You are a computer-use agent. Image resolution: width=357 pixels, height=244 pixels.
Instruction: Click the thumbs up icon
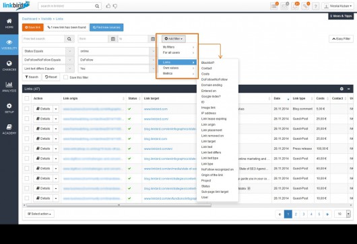point(108,6)
